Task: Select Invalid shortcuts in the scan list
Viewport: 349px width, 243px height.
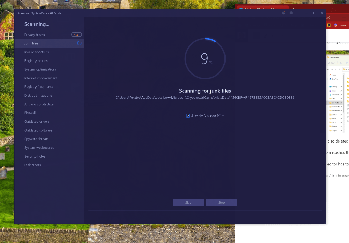Action: 49,52
